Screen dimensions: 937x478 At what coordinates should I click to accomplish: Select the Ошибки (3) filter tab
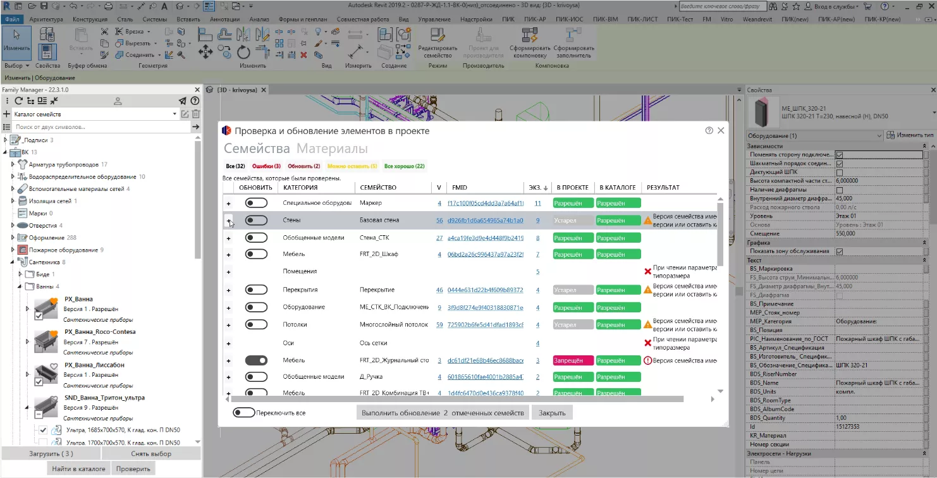click(266, 166)
